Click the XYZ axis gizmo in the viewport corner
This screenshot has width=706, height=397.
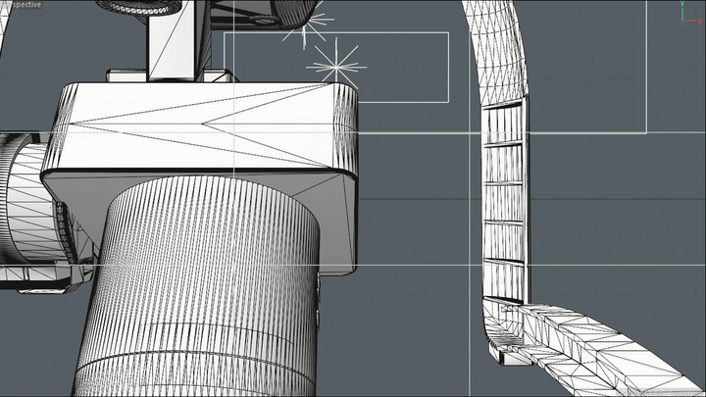(x=691, y=13)
